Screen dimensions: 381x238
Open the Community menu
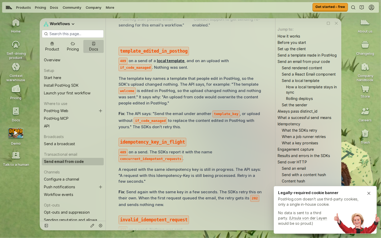pos(72,7)
